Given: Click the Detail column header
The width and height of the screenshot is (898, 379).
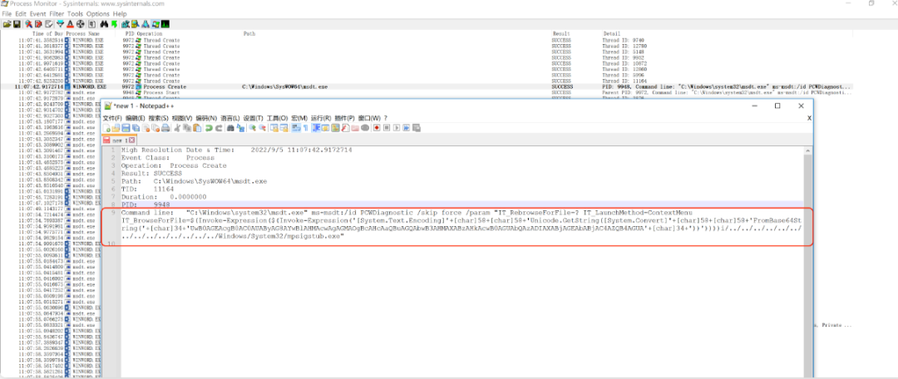Looking at the screenshot, I should 612,34.
